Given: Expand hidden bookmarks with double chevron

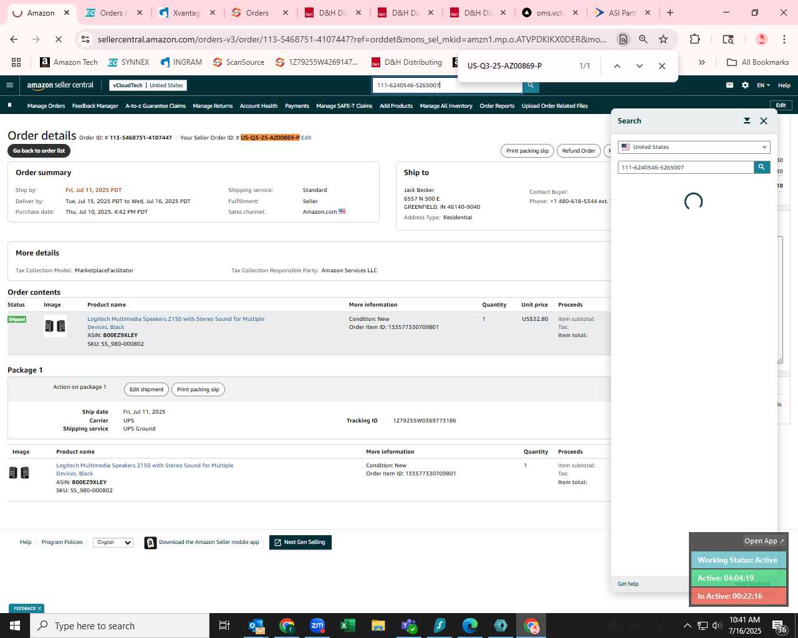Looking at the screenshot, I should click(x=701, y=62).
